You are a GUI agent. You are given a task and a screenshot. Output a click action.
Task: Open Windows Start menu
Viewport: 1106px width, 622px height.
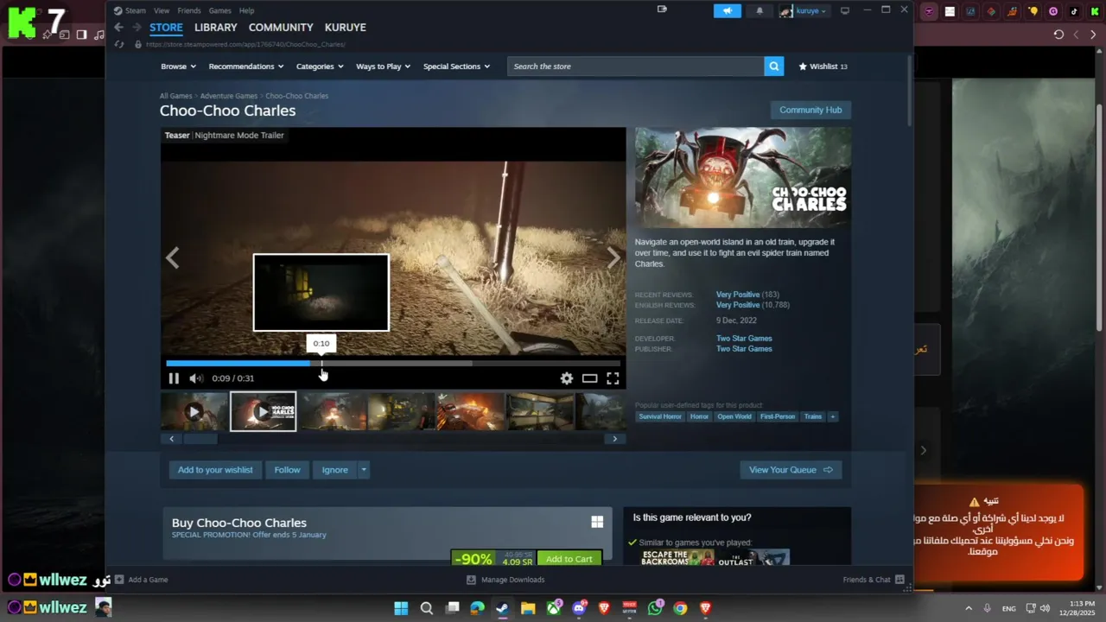click(x=401, y=608)
